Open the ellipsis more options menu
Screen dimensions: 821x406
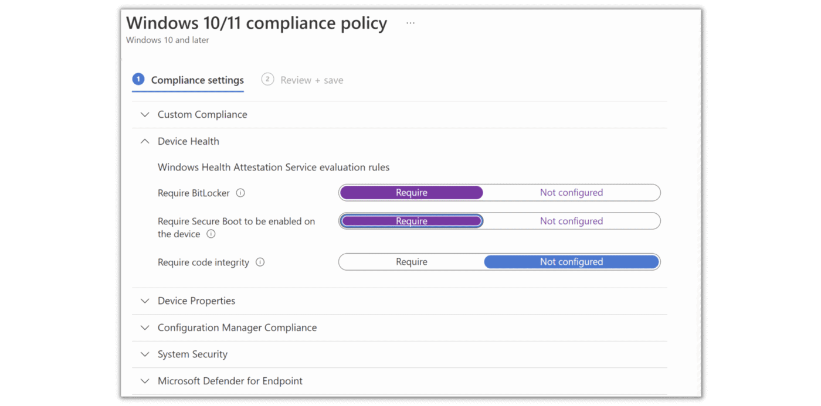click(410, 23)
